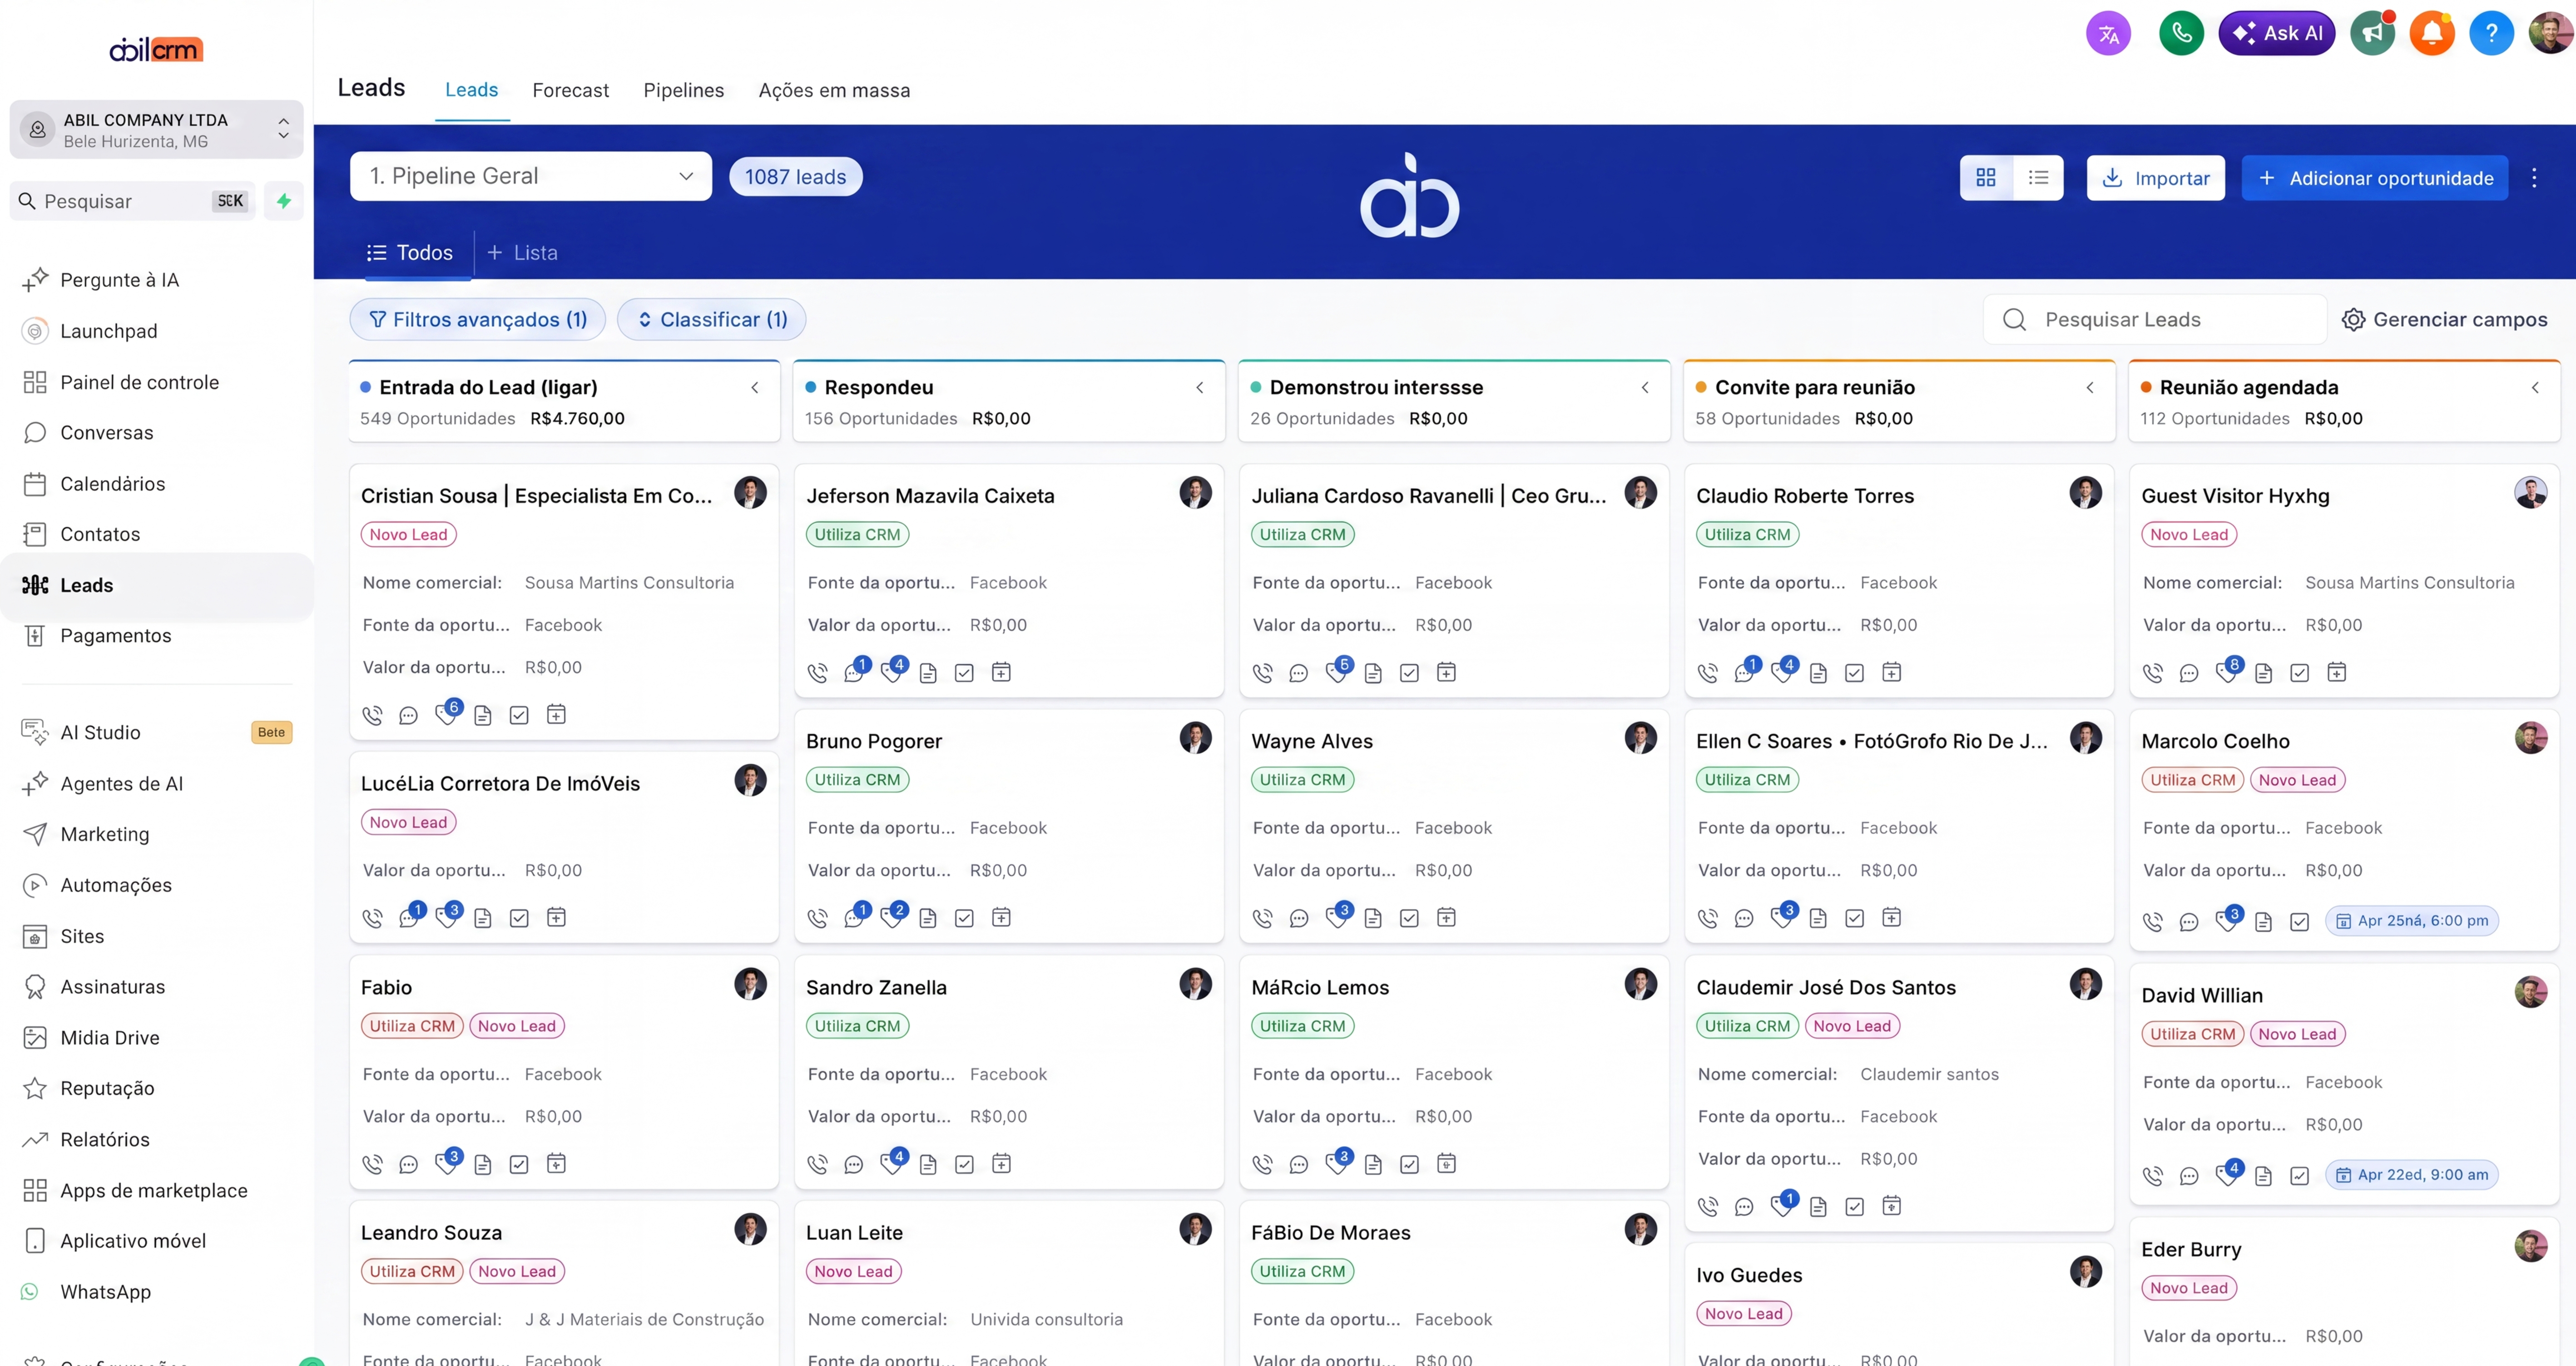The width and height of the screenshot is (2576, 1366).
Task: Open the three-dot more options menu
Action: [x=2534, y=178]
